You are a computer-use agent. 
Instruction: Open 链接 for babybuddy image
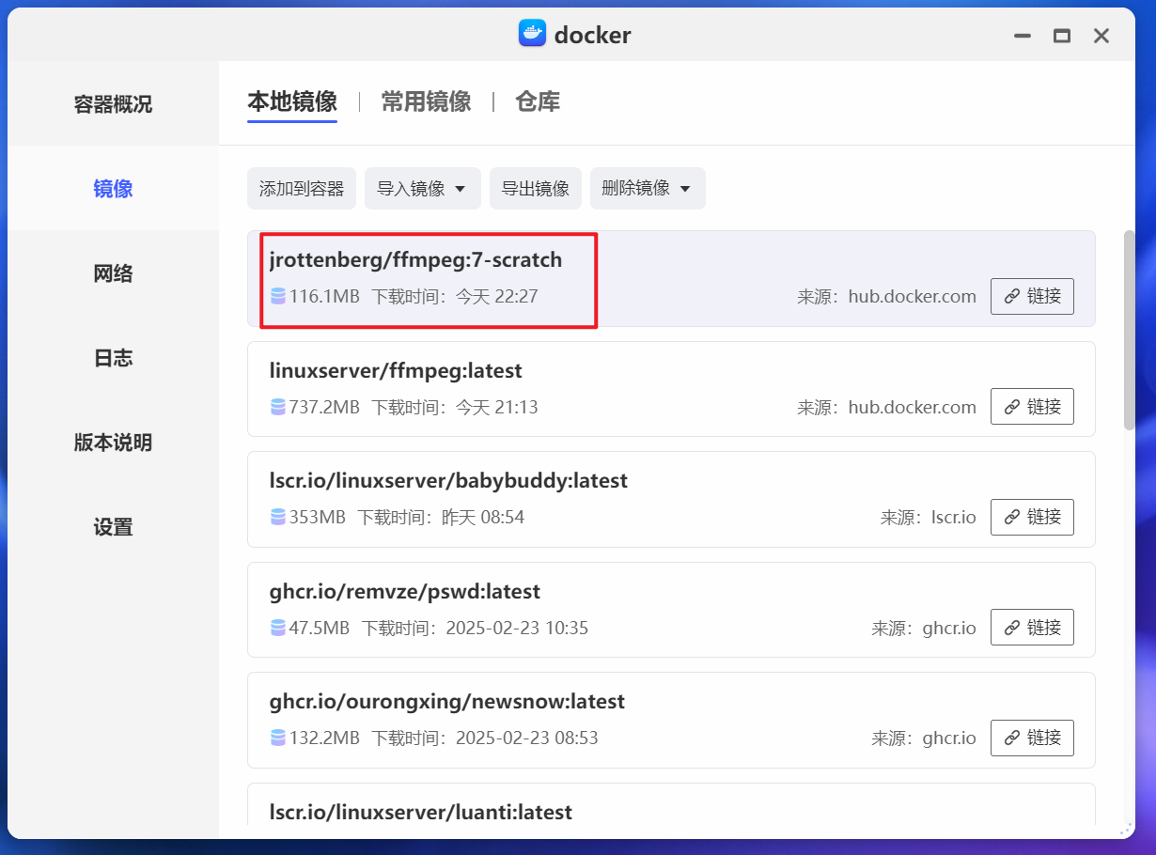[x=1032, y=517]
